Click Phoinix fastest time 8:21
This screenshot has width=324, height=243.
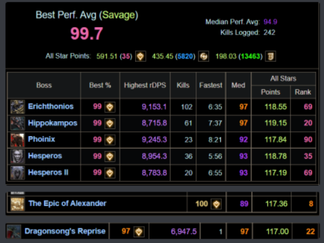pyautogui.click(x=215, y=139)
